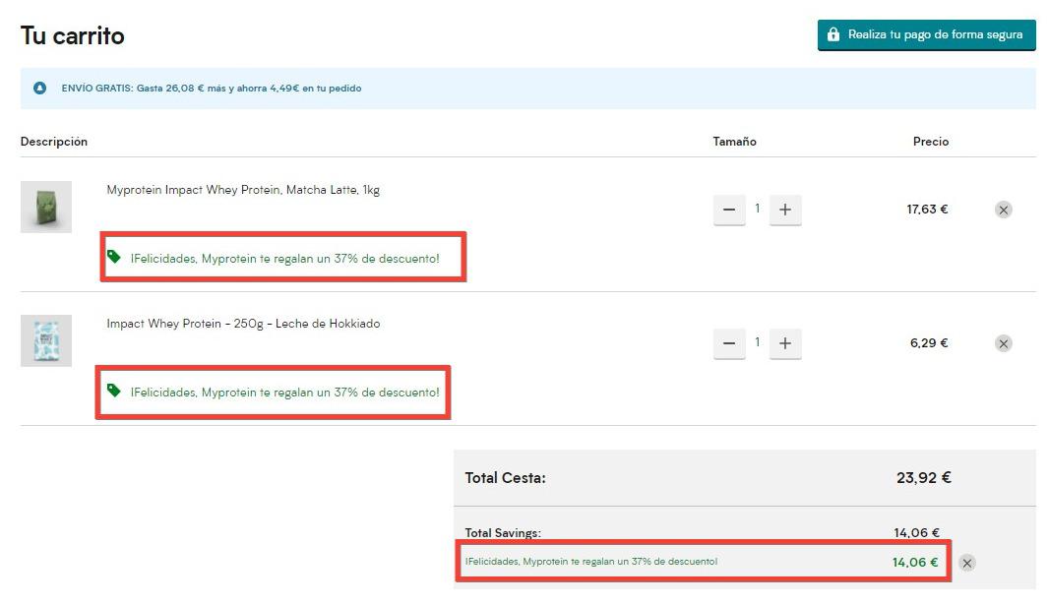Decrease quantity of Matcha Latte whey protein

coord(729,210)
